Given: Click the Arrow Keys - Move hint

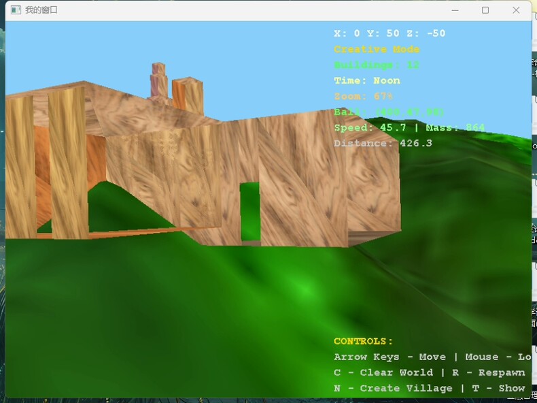Looking at the screenshot, I should 389,357.
